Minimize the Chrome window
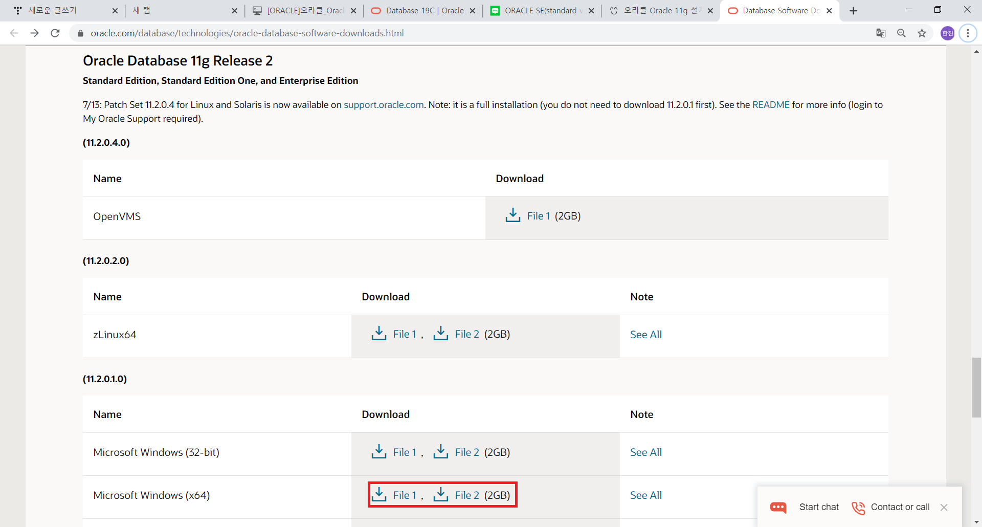Image resolution: width=982 pixels, height=527 pixels. (x=909, y=10)
